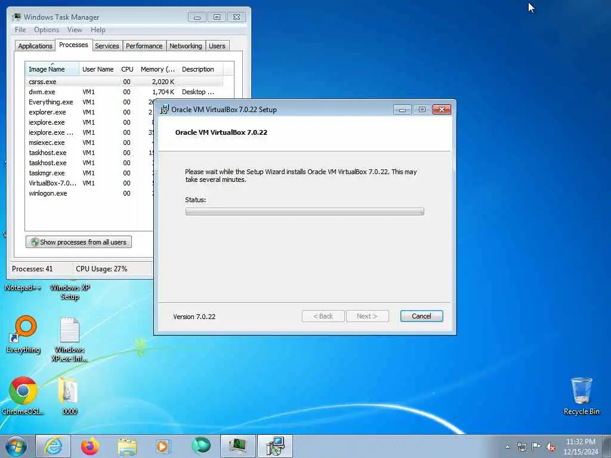Select the dwm.exe process row
The width and height of the screenshot is (611, 458).
pyautogui.click(x=125, y=92)
